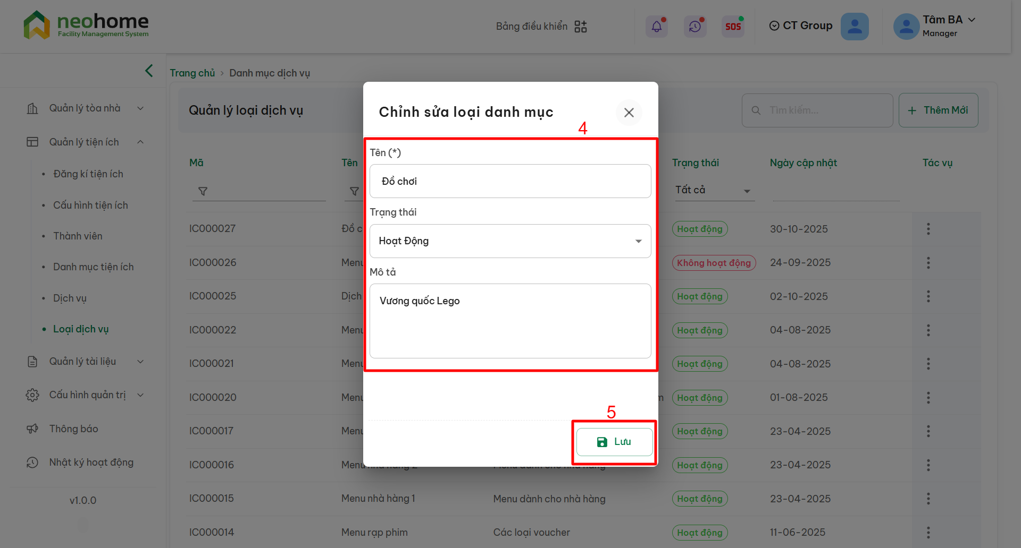Click the Thêm Mới button
The image size is (1021, 548).
(938, 110)
